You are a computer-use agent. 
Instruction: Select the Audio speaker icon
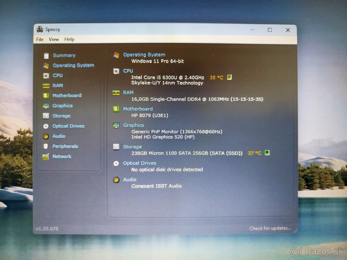coord(47,136)
